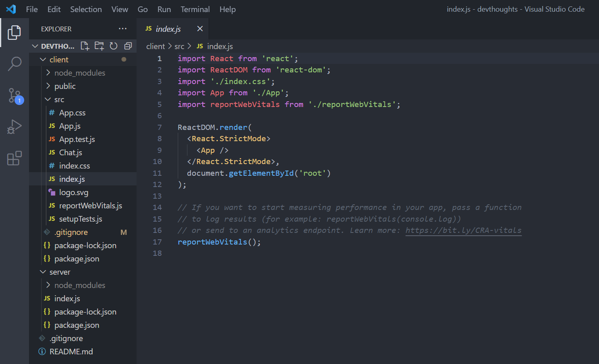Open the Run and Debug view
599x364 pixels.
15,127
